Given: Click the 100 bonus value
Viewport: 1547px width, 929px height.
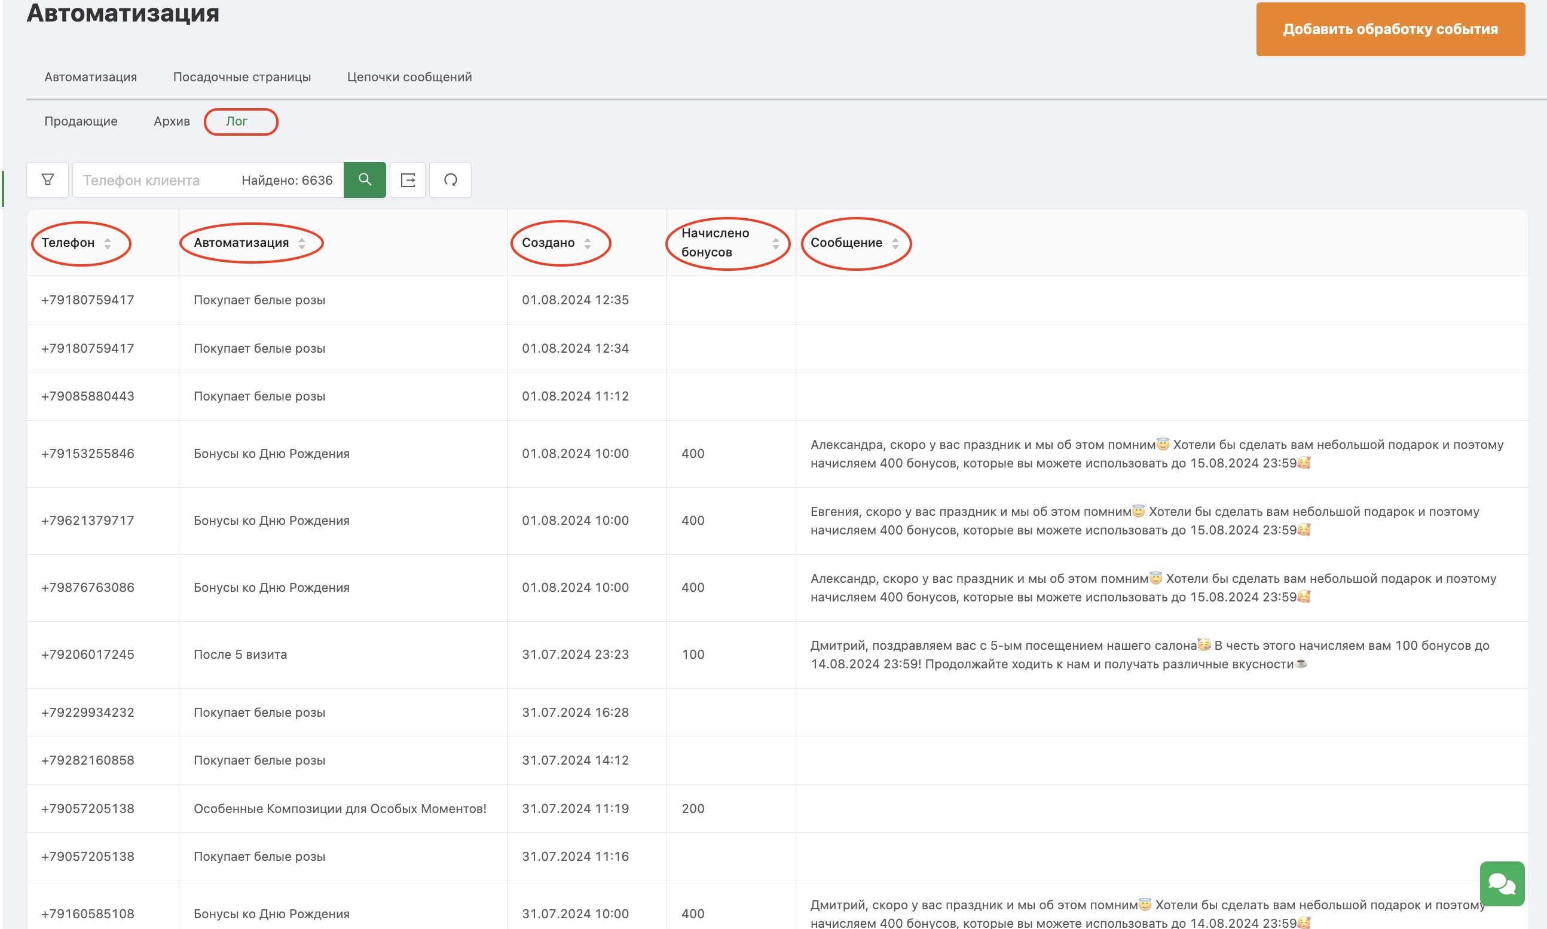Looking at the screenshot, I should (x=693, y=655).
